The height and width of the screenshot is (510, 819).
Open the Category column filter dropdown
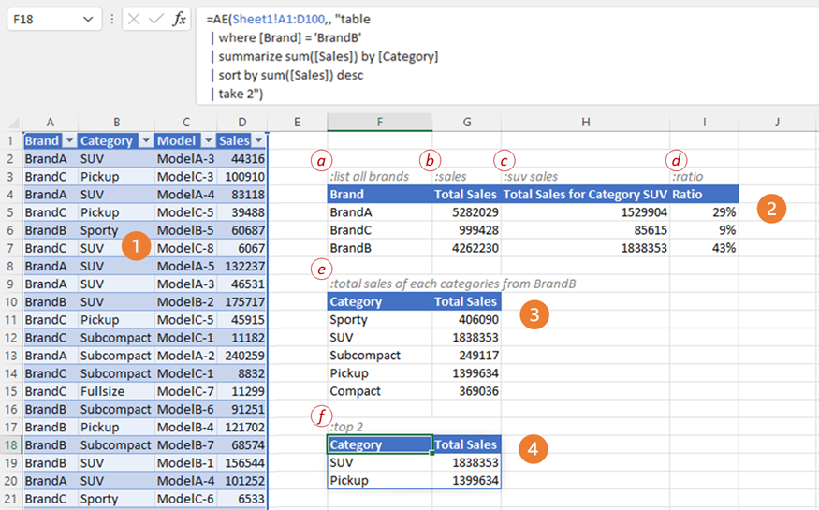(x=144, y=141)
